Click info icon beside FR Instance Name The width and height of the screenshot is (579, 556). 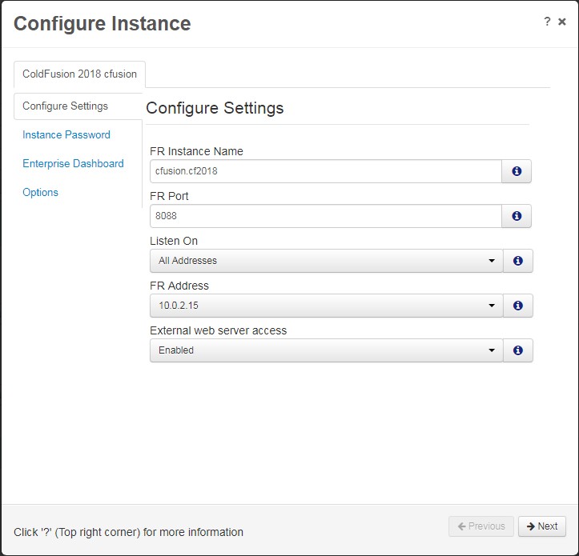point(517,171)
